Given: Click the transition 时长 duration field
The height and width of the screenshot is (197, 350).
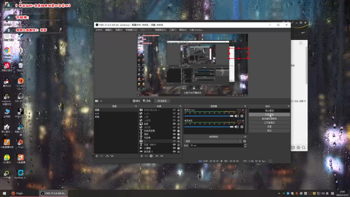Looking at the screenshot, I should click(216, 145).
